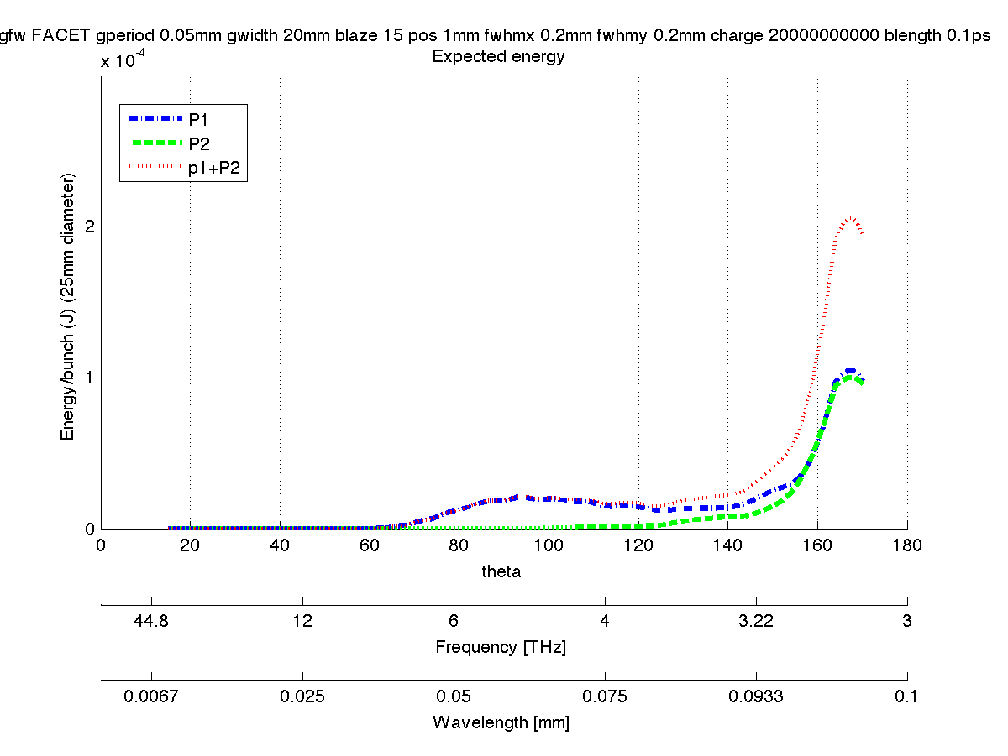Click the peak of the red p1+P2 curve
The width and height of the screenshot is (1008, 756).
pos(851,217)
